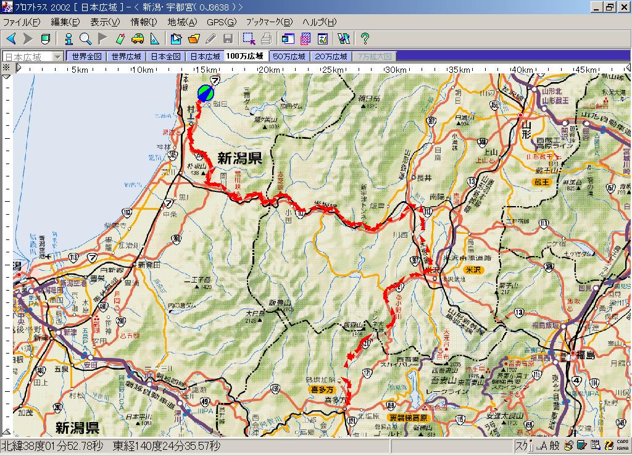Click the back arrow navigation icon
Screen dimensions: 632x456
point(10,39)
